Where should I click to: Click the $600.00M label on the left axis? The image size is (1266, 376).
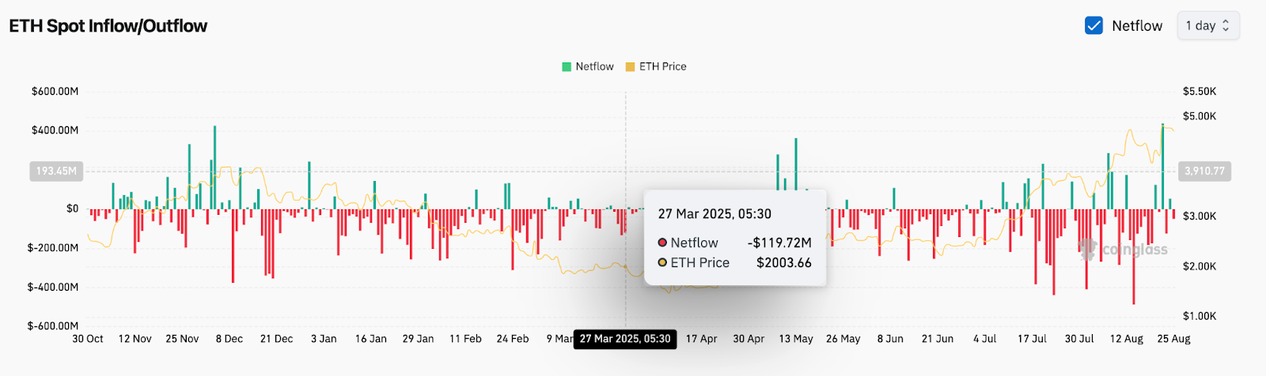55,92
